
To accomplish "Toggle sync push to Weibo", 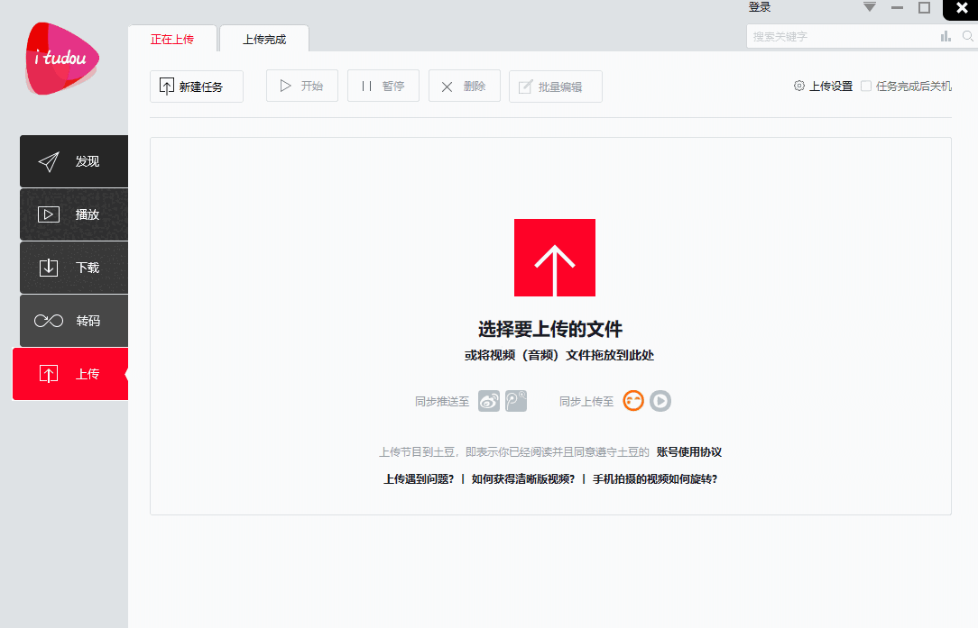I will pyautogui.click(x=488, y=401).
